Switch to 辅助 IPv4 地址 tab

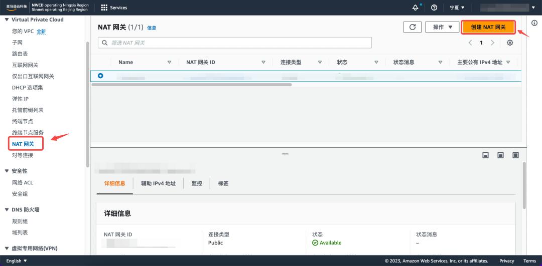158,183
